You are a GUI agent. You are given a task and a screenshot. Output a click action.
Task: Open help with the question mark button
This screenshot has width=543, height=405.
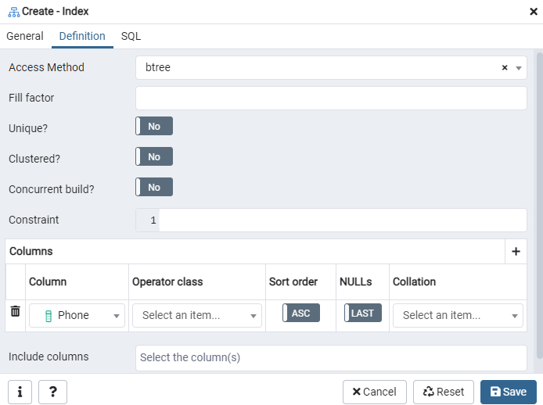[x=52, y=392]
